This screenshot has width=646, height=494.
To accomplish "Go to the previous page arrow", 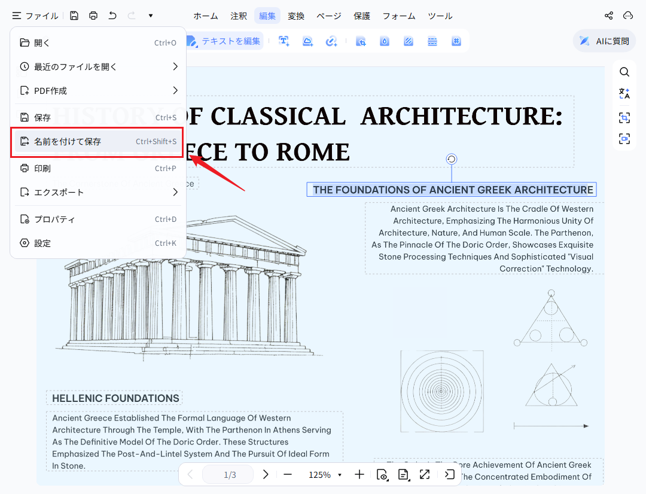I will coord(190,475).
